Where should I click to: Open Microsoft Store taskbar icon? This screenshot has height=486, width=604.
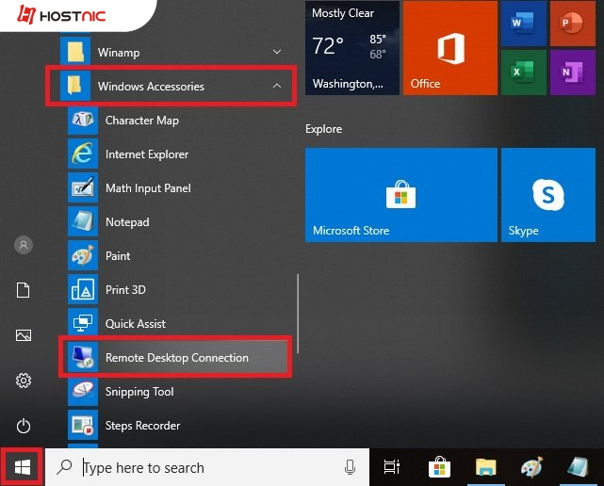[x=439, y=467]
